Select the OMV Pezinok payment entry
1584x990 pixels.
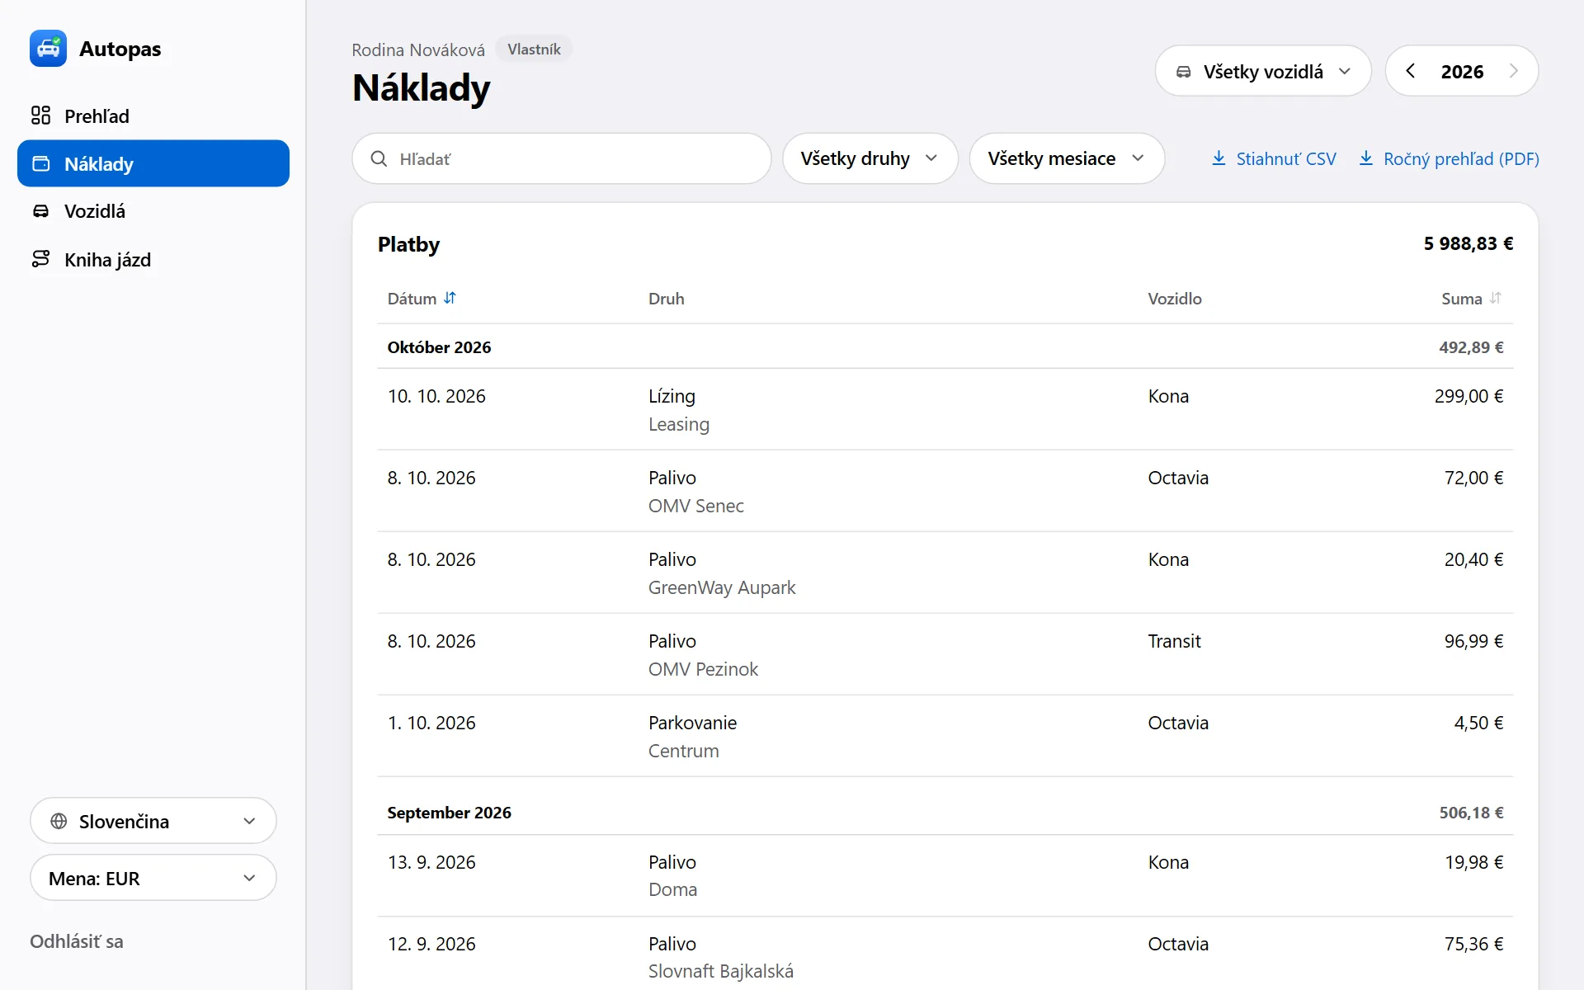click(x=945, y=654)
